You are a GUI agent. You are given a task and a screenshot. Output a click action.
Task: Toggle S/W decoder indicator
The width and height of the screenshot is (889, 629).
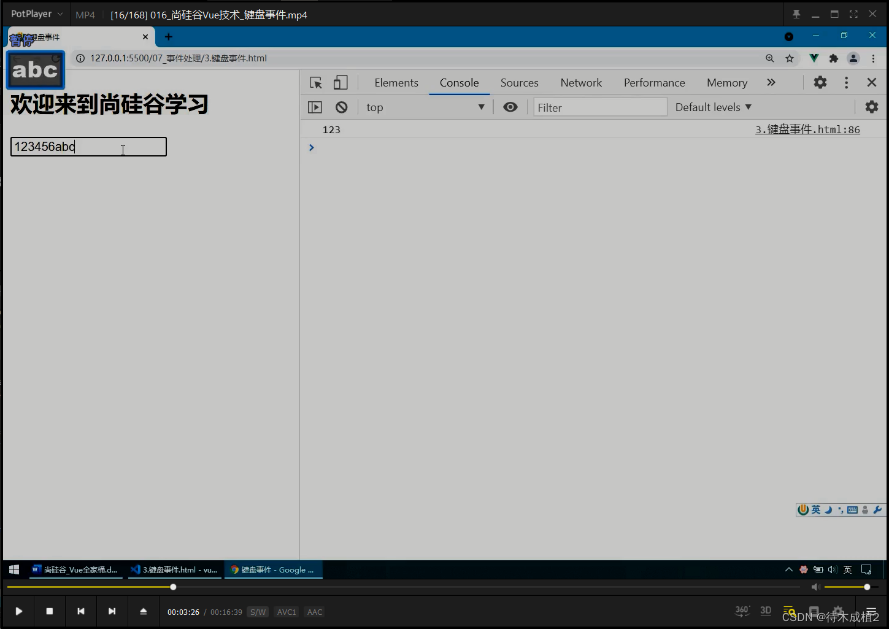[258, 612]
